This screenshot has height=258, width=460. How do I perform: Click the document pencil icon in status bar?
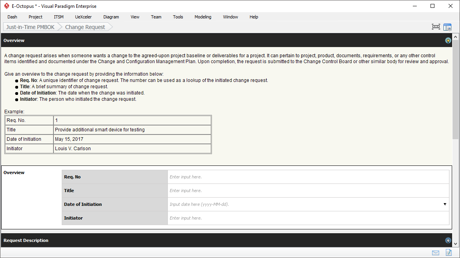[448, 253]
